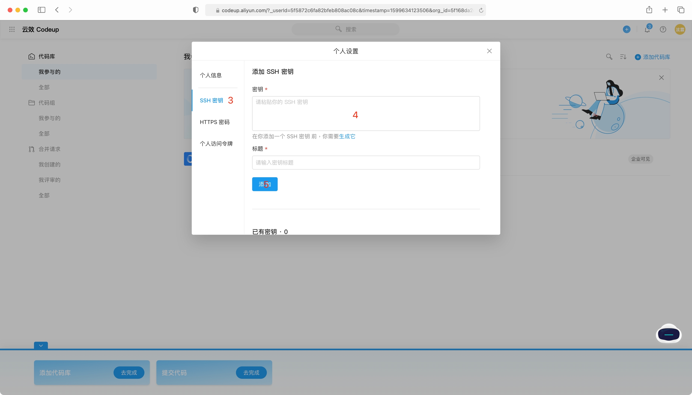This screenshot has height=395, width=692.
Task: Click the Safari sidebar toggle icon
Action: coord(41,10)
